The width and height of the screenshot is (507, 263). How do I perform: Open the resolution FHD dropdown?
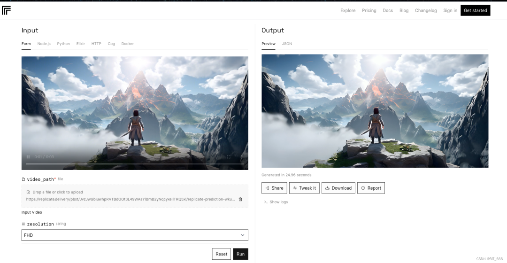tap(135, 235)
